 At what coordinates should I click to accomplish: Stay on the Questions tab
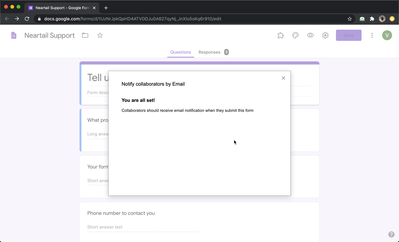180,52
